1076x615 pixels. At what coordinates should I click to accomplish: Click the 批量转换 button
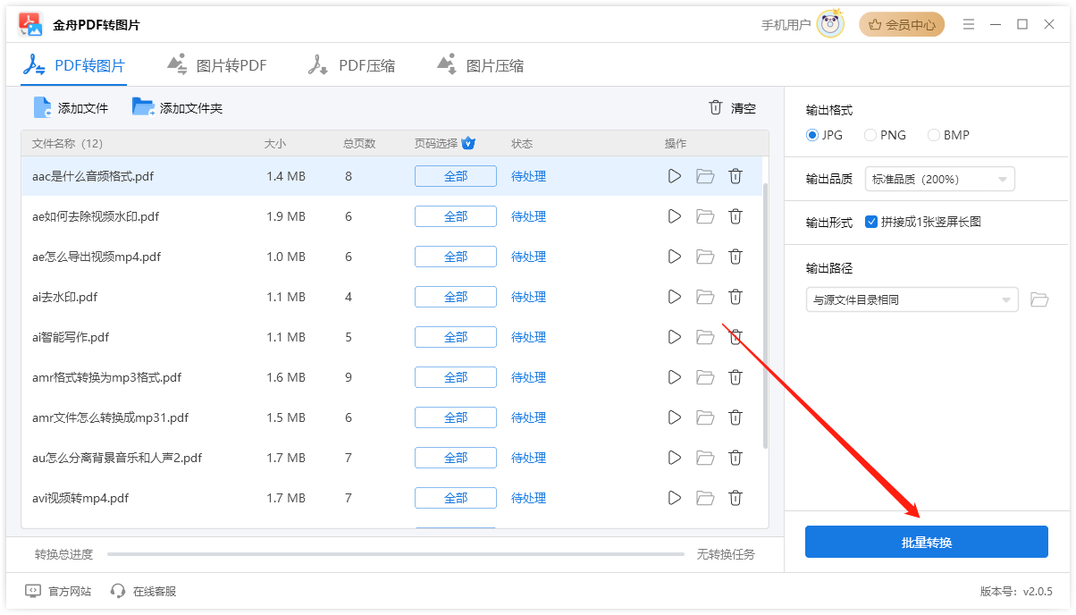(x=926, y=542)
